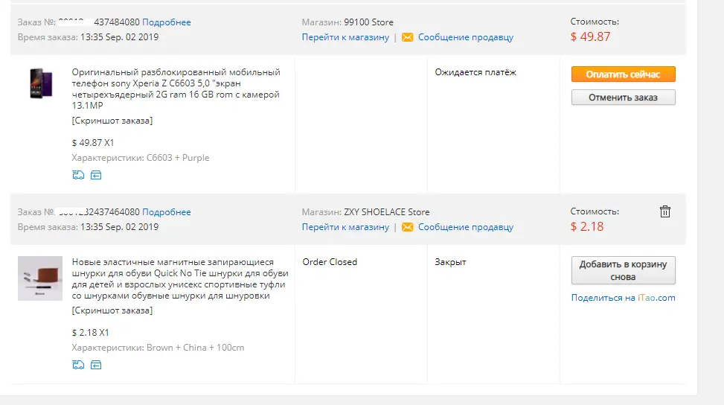Click envelope icon for 99100 Store seller

tap(407, 37)
